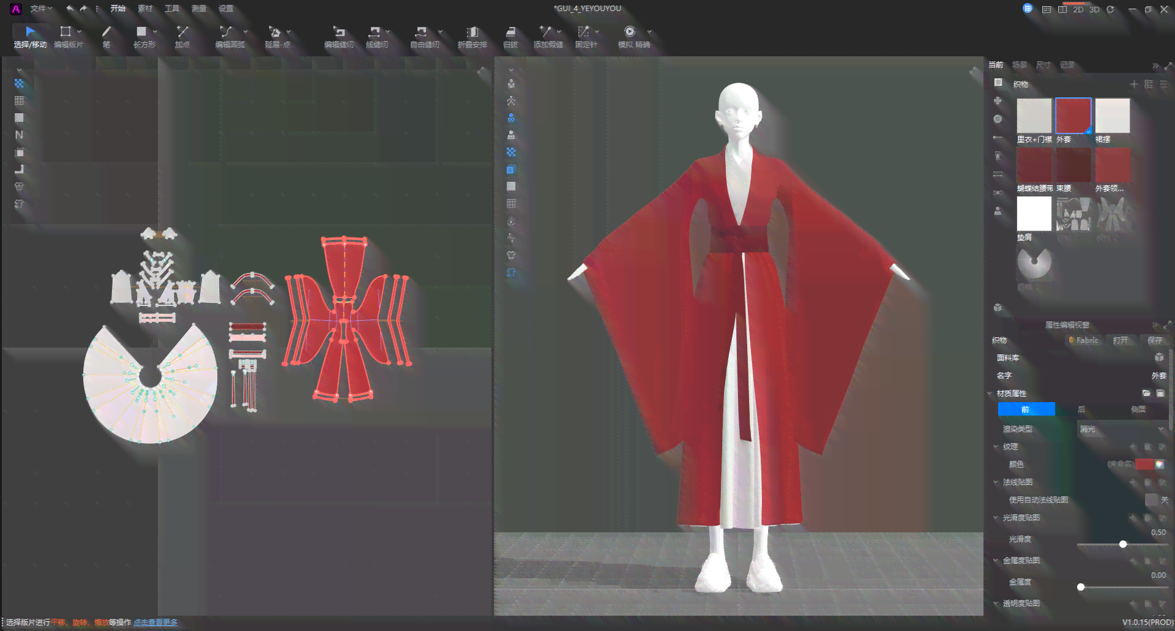Image resolution: width=1175 pixels, height=631 pixels.
Task: Collapse the 金属度贴图 section
Action: [996, 561]
